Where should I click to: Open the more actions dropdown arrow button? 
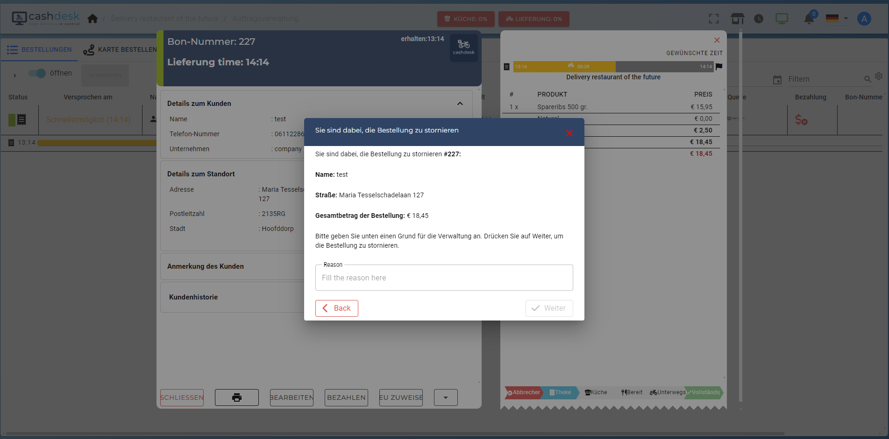[445, 397]
